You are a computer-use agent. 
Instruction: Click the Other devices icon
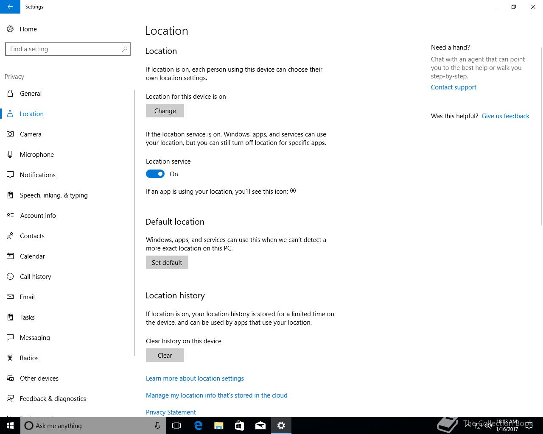click(x=10, y=378)
